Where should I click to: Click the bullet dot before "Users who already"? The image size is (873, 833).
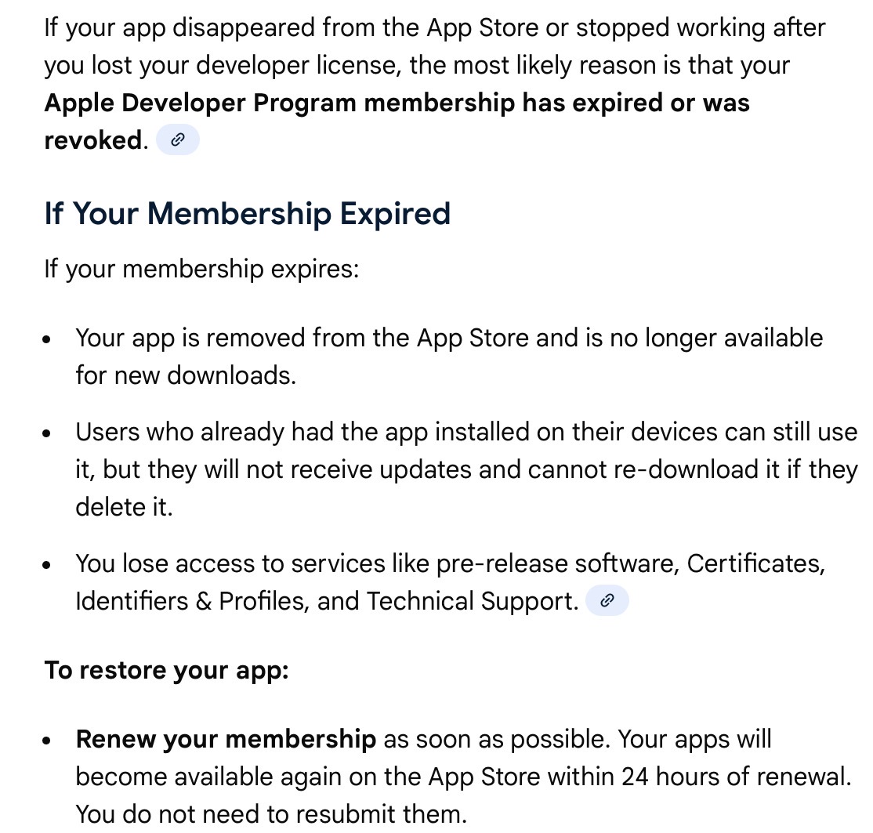point(49,434)
